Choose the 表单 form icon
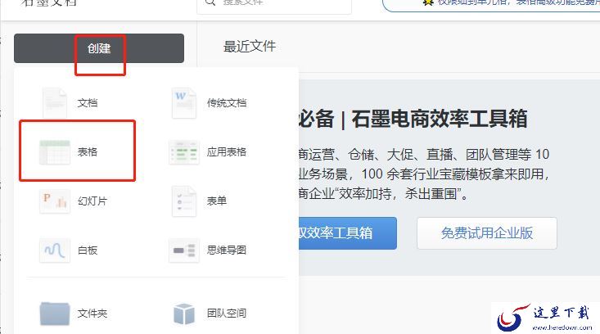This screenshot has height=334, width=600. click(x=184, y=201)
